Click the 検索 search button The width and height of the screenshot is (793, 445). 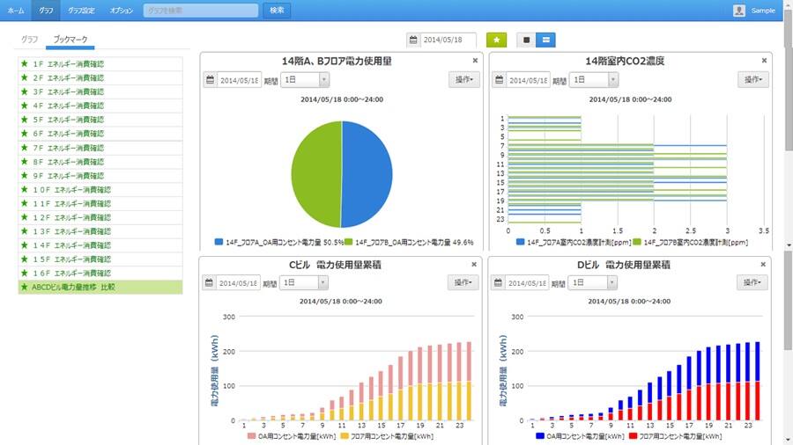[277, 10]
